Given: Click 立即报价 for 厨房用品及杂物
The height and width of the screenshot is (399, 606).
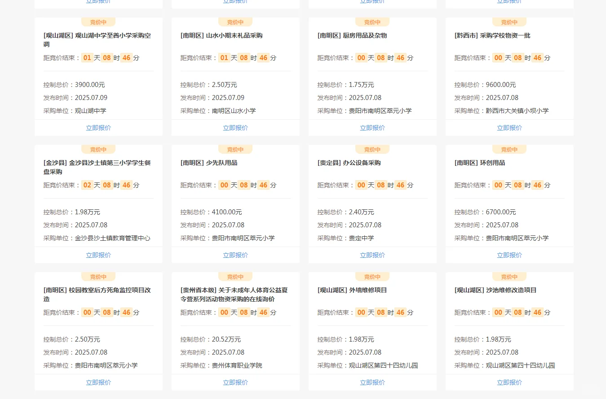Looking at the screenshot, I should pos(372,128).
